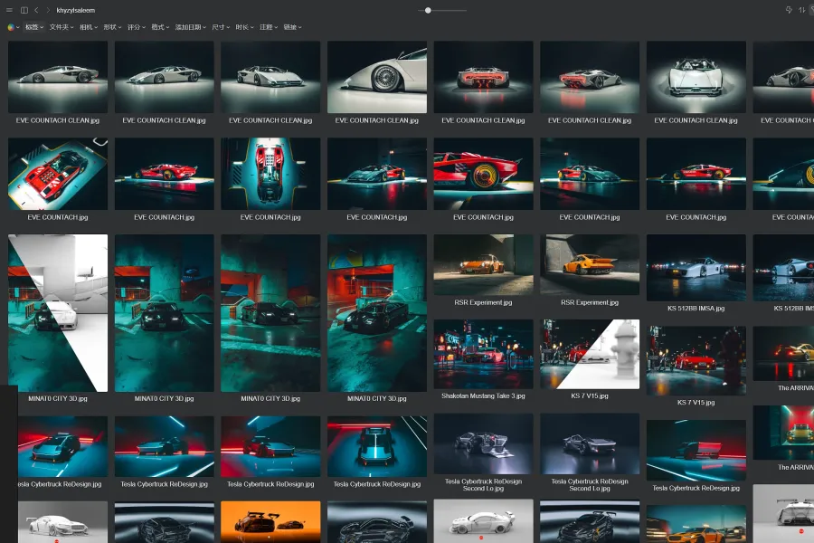Select the Shakotan Mustang Take 3.jpg thumbnail
This screenshot has height=543, width=814.
[x=485, y=353]
